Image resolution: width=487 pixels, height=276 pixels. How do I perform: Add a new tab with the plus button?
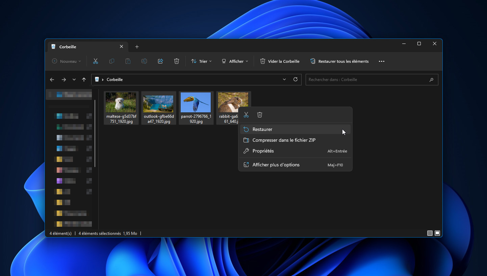(137, 47)
